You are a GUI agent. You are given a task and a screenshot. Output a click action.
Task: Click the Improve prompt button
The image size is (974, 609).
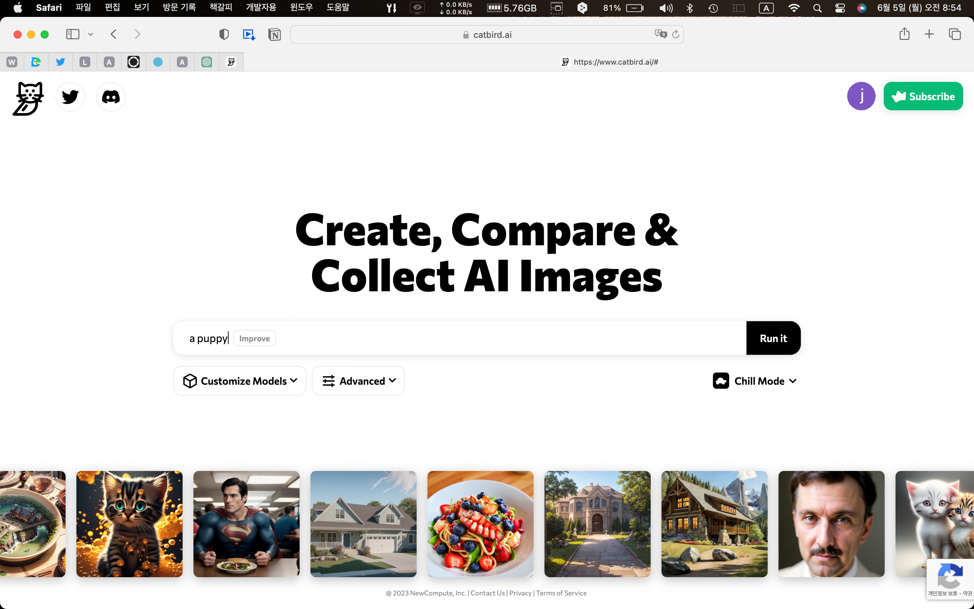coord(254,338)
